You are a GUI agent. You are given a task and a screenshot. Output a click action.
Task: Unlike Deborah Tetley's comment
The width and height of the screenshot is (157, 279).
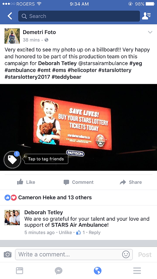(x=66, y=233)
